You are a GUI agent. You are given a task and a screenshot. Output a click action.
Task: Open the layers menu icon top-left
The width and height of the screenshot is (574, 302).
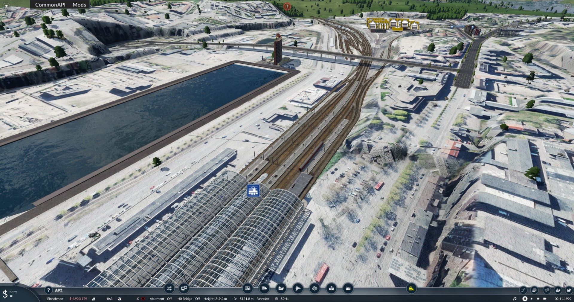coord(6,6)
